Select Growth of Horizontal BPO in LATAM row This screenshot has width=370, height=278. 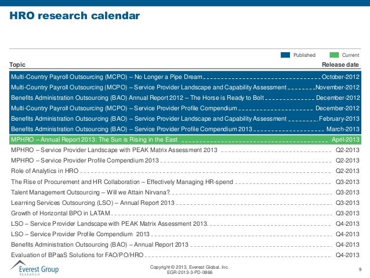click(185, 213)
